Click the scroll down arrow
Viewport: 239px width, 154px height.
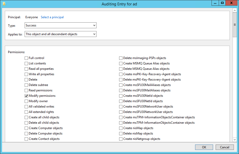tap(235, 140)
